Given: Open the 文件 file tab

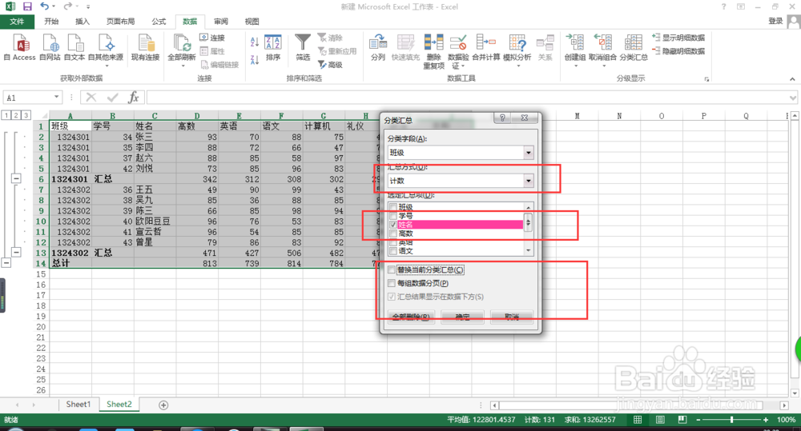Looking at the screenshot, I should [17, 22].
